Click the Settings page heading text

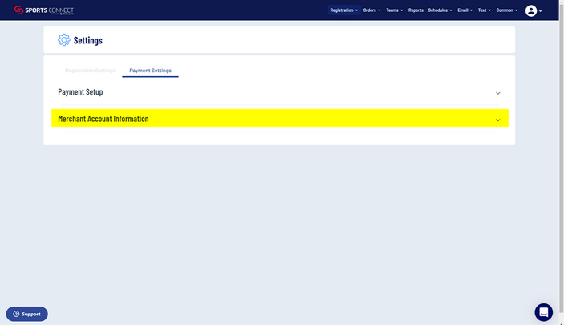click(87, 40)
